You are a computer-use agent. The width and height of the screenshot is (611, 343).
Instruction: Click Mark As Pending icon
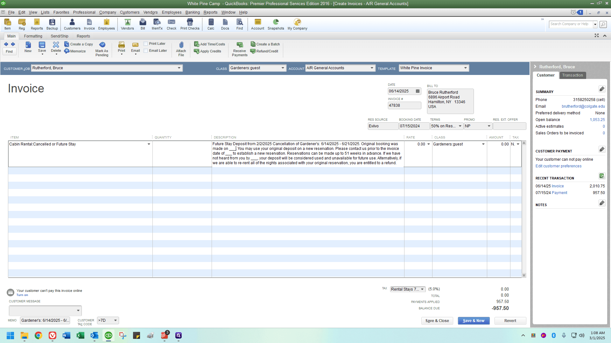tap(102, 49)
